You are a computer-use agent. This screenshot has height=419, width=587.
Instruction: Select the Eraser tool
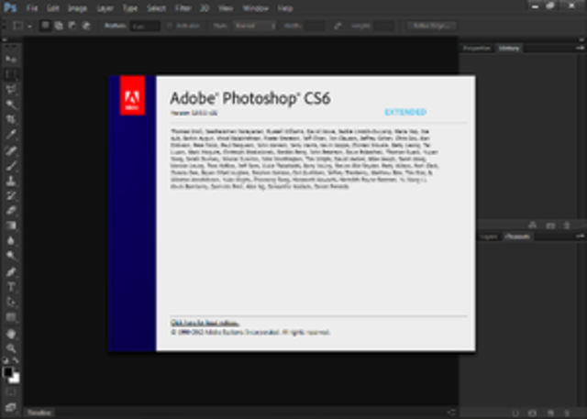point(11,211)
